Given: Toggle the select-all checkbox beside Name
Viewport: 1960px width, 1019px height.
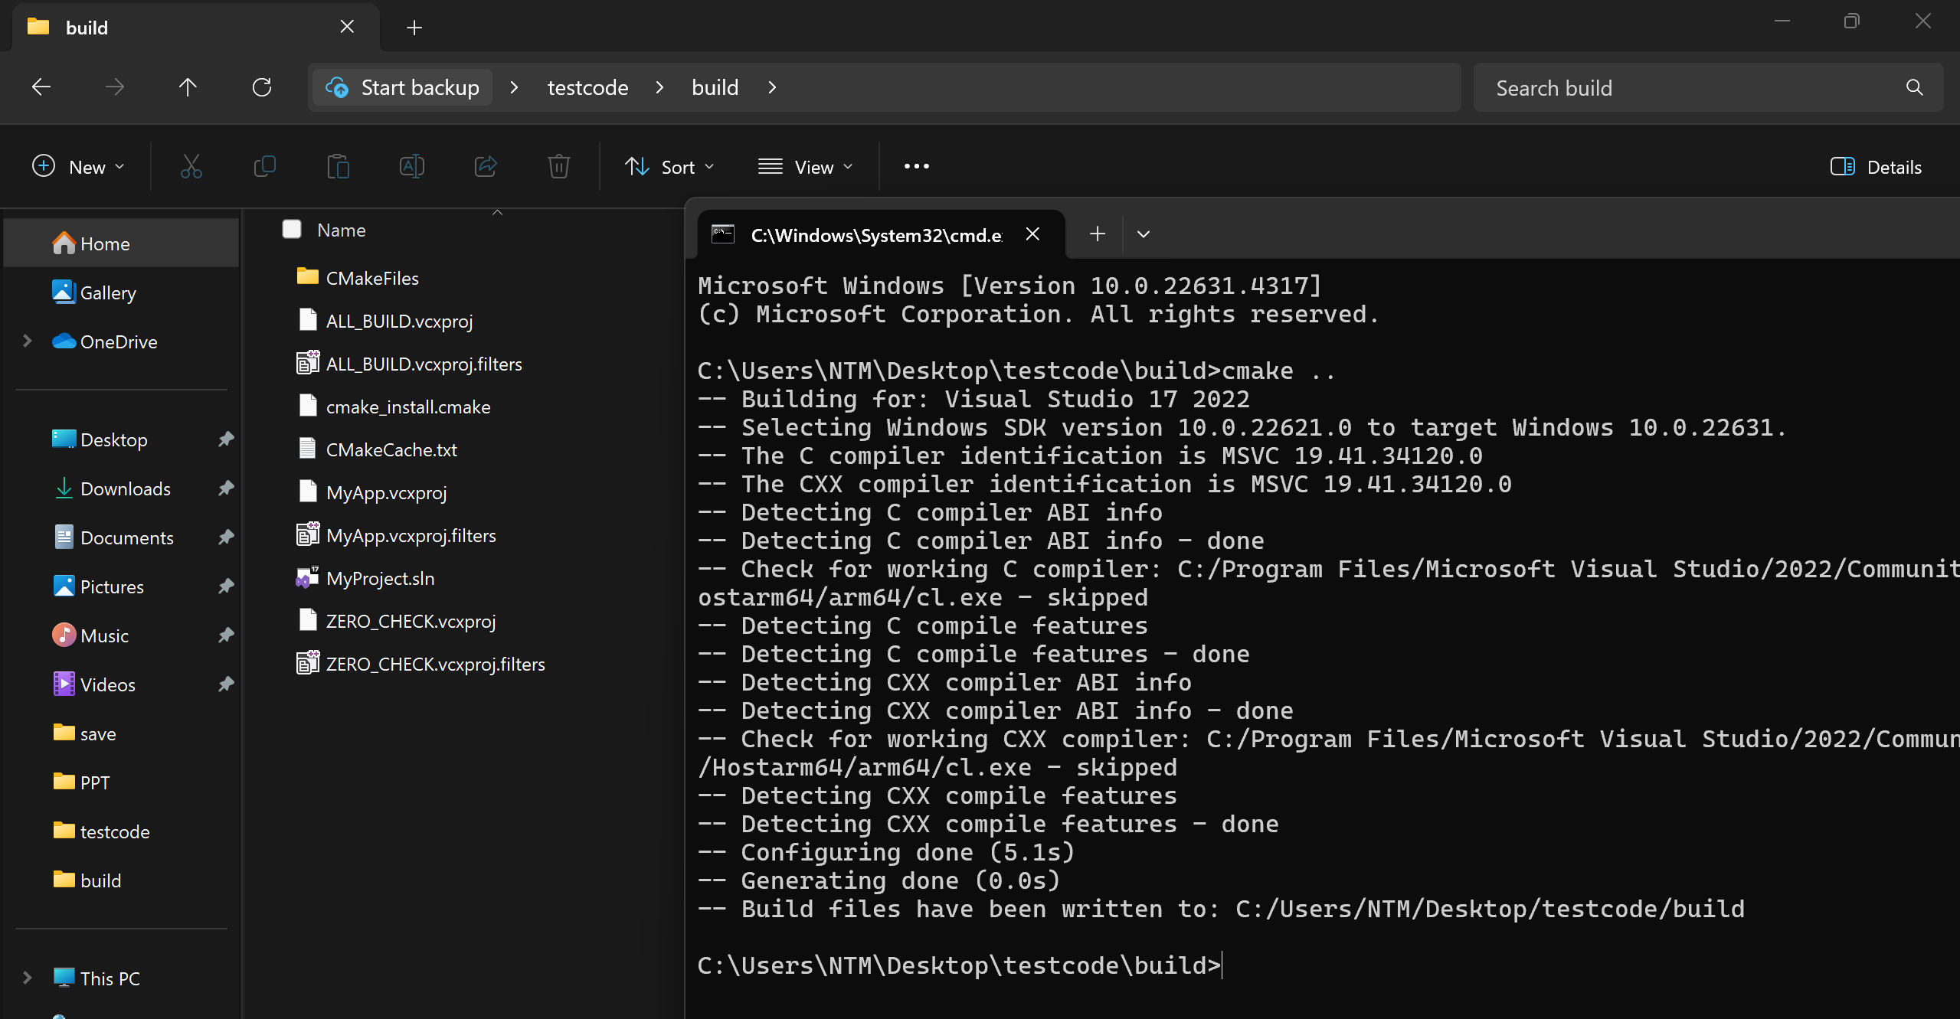Looking at the screenshot, I should click(292, 230).
